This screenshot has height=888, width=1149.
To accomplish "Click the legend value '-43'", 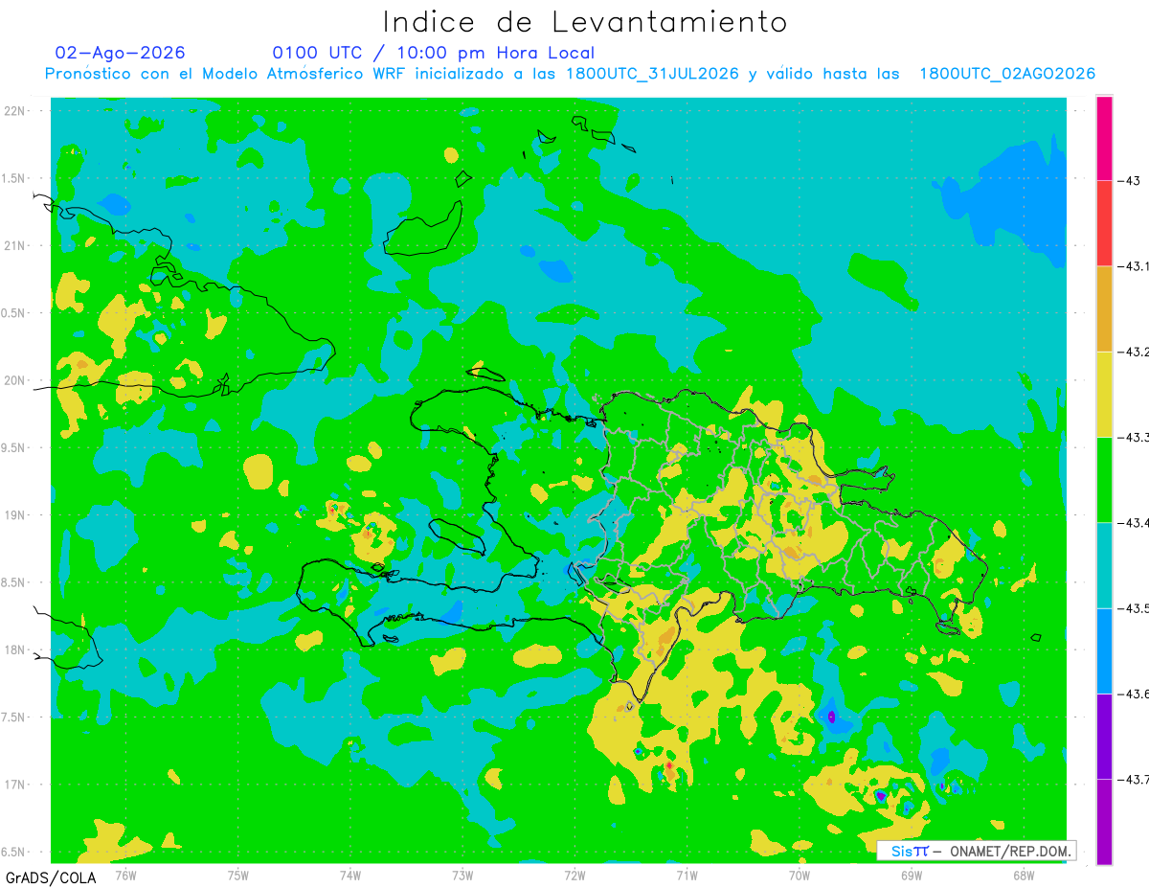I will coord(1131,180).
